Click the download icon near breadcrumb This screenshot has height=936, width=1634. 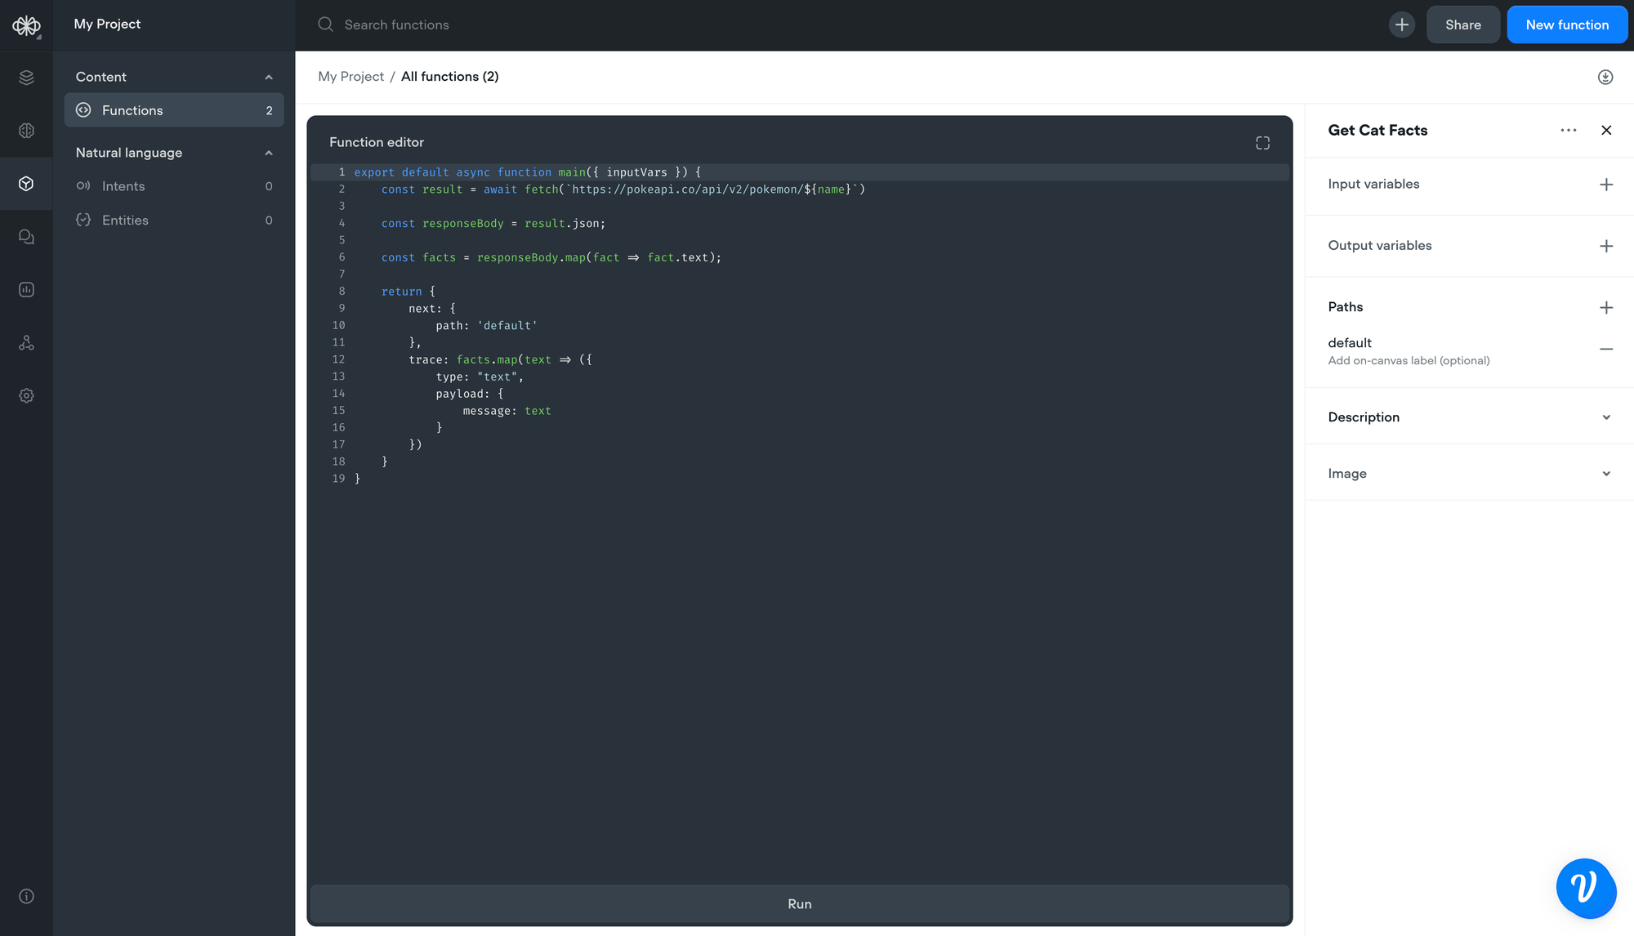pos(1605,77)
